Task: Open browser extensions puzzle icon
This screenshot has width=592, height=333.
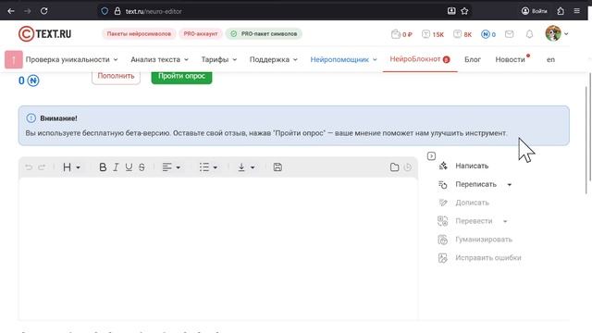Action: (561, 11)
